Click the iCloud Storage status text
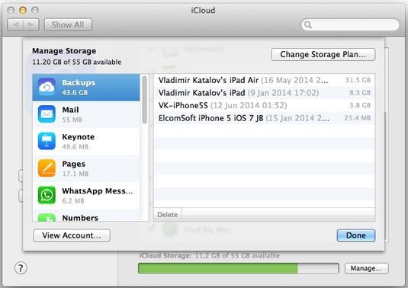 (210, 255)
